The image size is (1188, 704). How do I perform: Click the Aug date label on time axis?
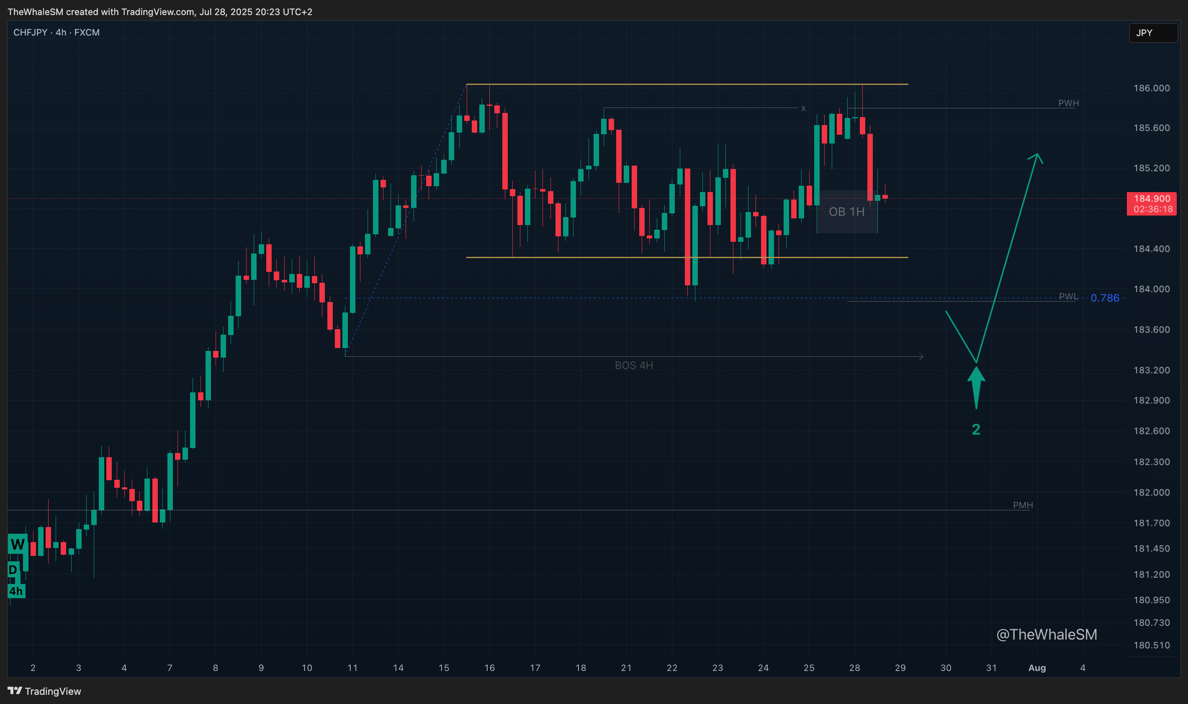(x=1036, y=668)
